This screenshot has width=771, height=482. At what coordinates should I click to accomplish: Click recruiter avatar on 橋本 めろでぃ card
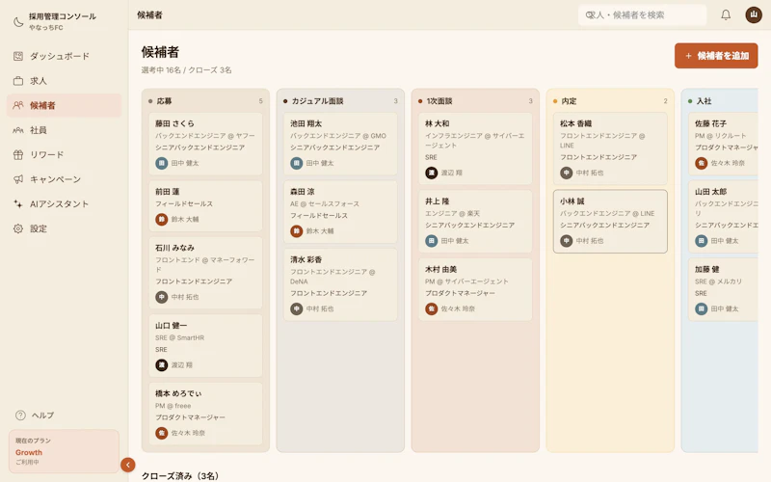pos(162,433)
